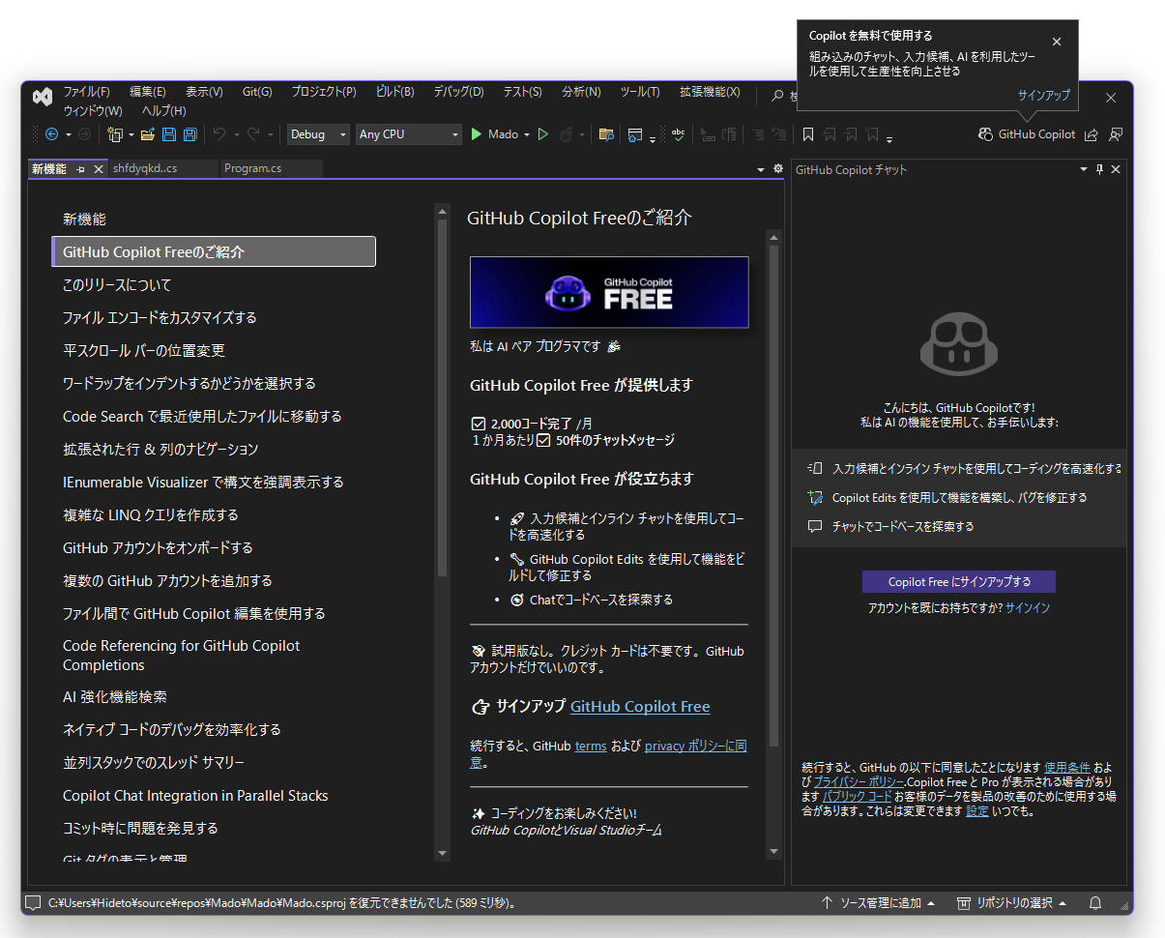Switch to the Program.cs tab
The width and height of the screenshot is (1165, 938).
point(270,168)
